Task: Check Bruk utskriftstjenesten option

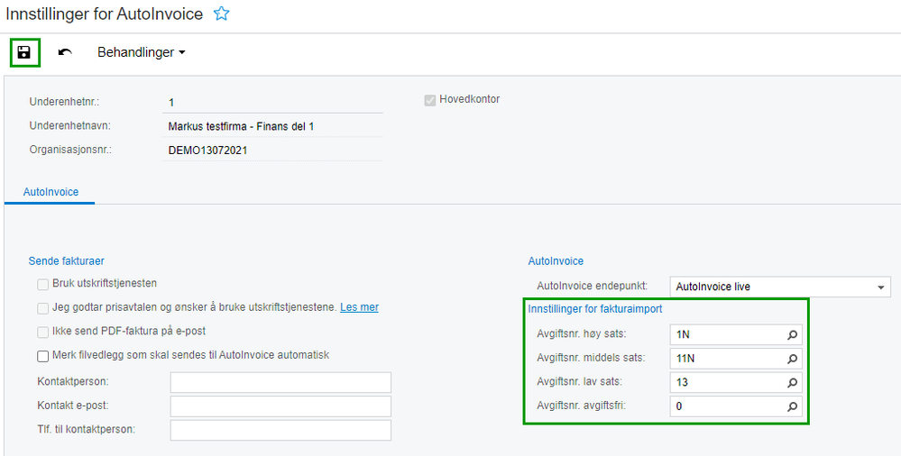Action: (43, 284)
